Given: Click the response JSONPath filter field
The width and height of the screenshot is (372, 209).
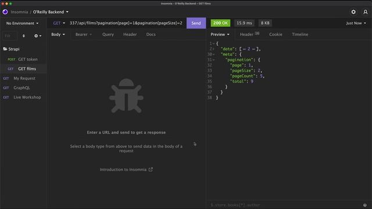Looking at the screenshot, I should click(285, 205).
